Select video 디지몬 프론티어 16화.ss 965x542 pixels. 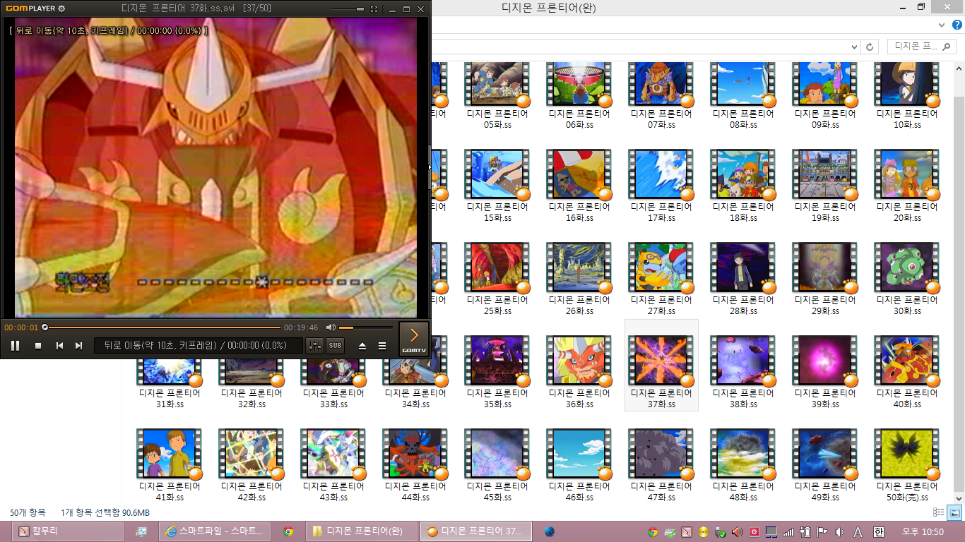pos(579,186)
